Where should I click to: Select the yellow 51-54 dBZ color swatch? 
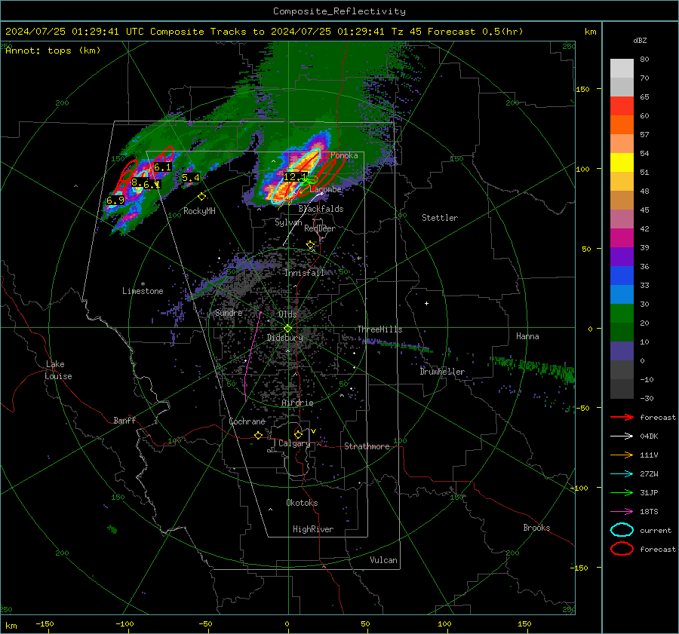pos(622,163)
